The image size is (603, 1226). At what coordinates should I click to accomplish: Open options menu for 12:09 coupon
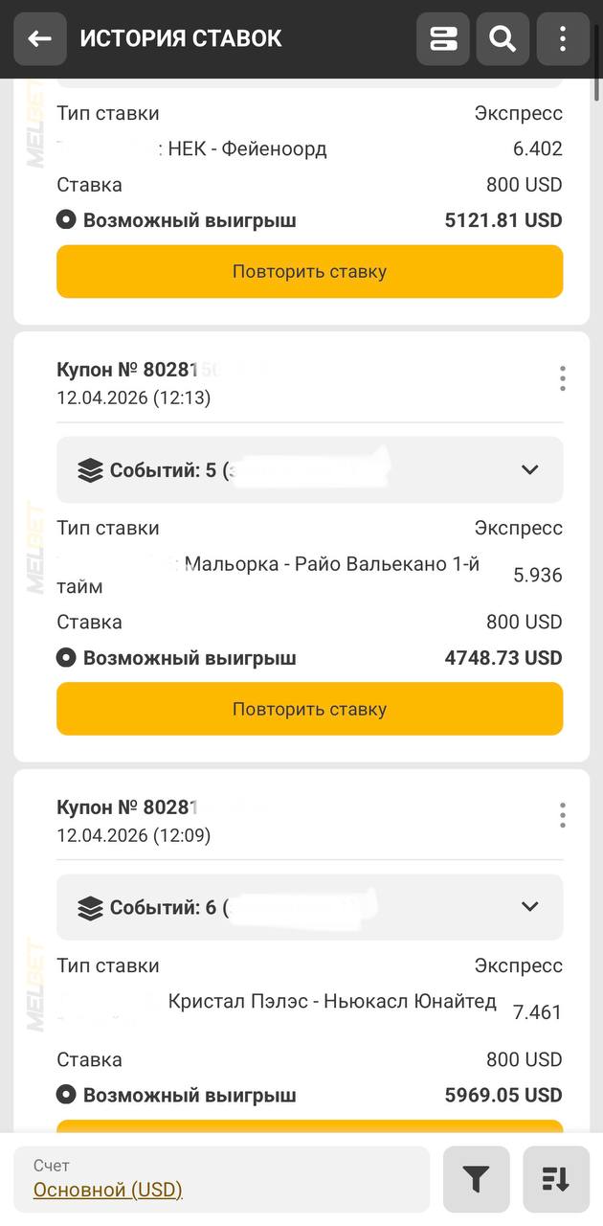pos(563,815)
